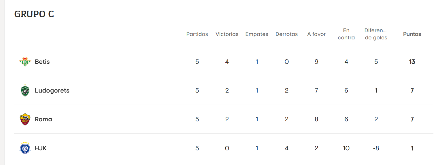Open the Roma team name link
The width and height of the screenshot is (434, 165).
point(44,119)
